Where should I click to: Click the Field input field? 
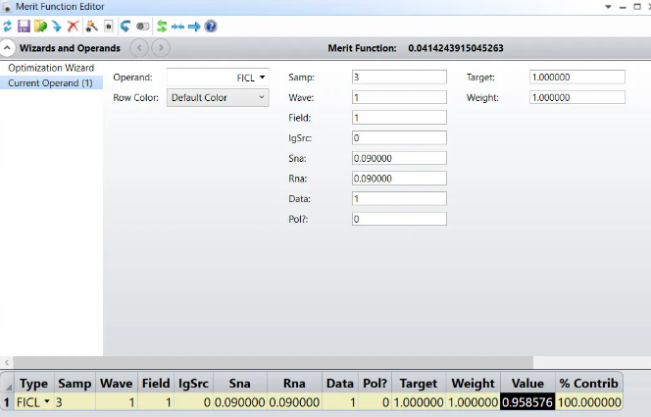399,118
